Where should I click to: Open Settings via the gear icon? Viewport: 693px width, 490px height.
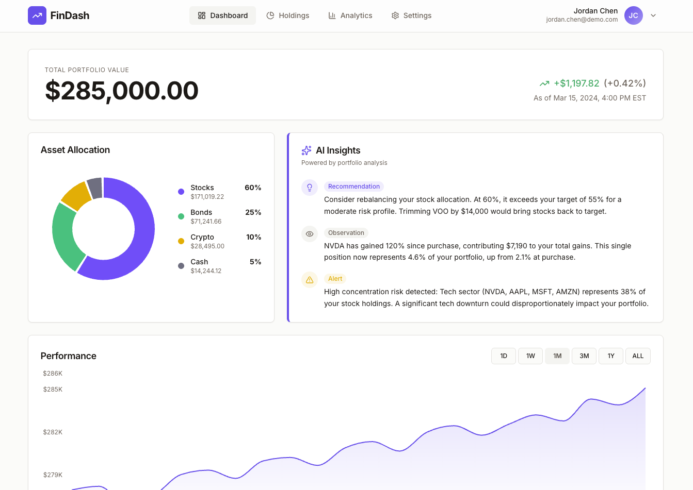coord(395,15)
